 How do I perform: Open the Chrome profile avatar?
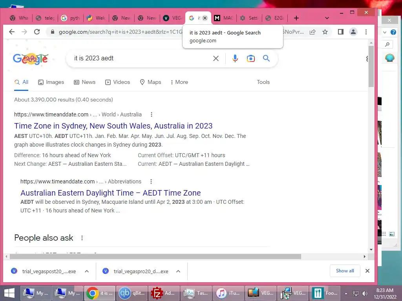point(353,32)
